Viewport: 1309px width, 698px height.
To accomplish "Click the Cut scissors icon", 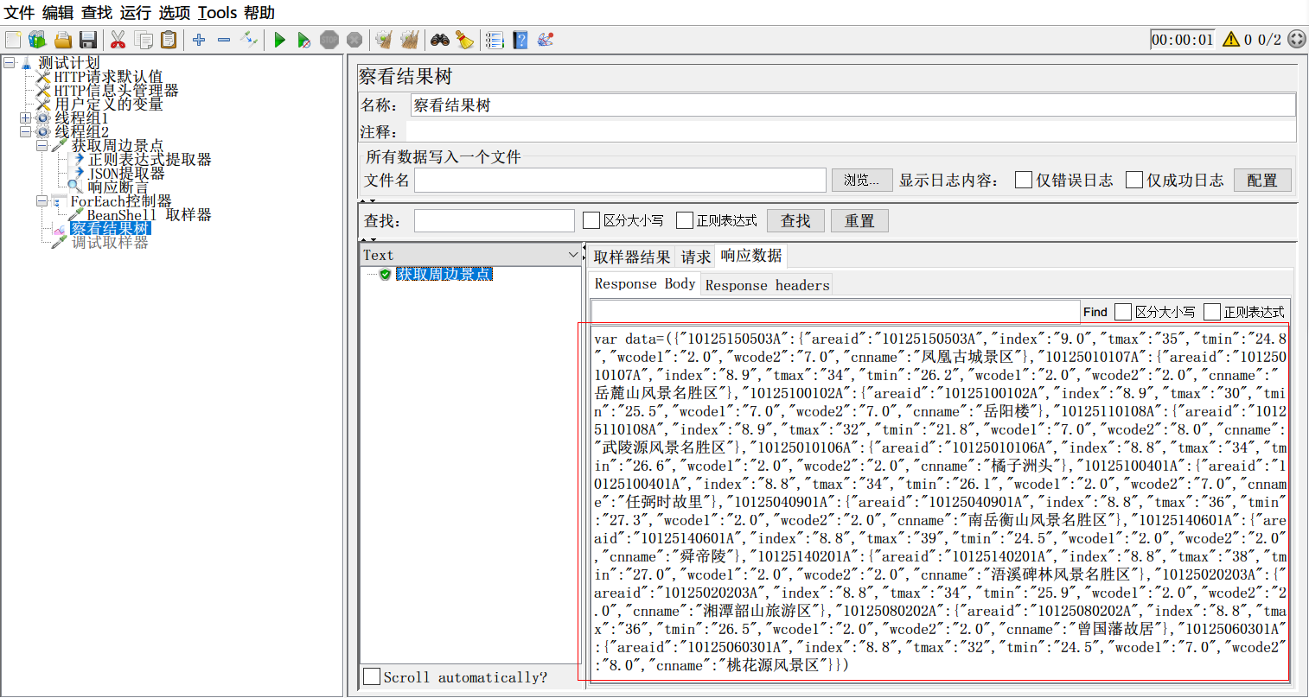I will pyautogui.click(x=118, y=40).
